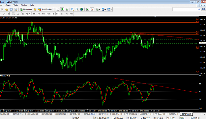Image resolution: width=206 pixels, height=119 pixels.
Task: Click the 'C: 184.879' status value
Action: pos(159,118)
